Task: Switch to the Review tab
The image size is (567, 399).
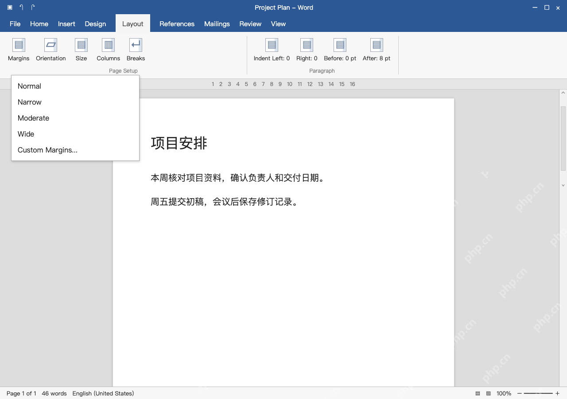Action: point(250,24)
